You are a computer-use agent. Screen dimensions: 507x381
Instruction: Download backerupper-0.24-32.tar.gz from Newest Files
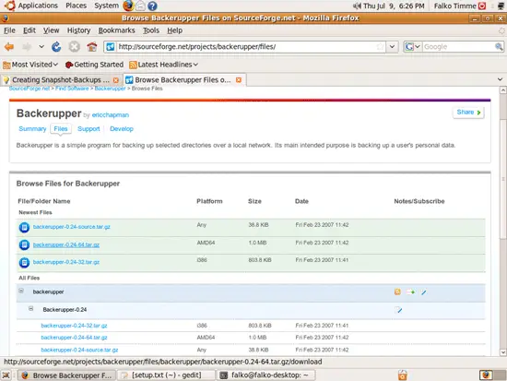[x=66, y=262]
